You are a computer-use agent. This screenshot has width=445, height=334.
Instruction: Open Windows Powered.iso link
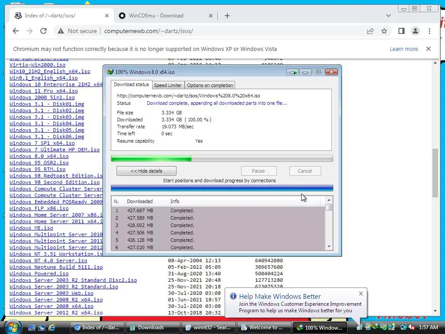[39, 274]
